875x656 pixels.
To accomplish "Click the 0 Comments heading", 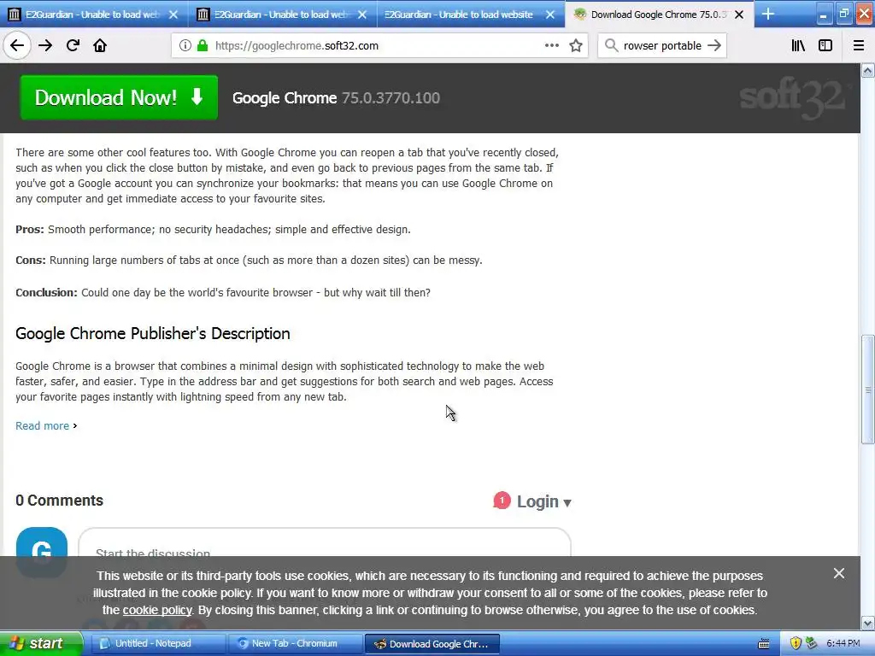I will (x=60, y=501).
